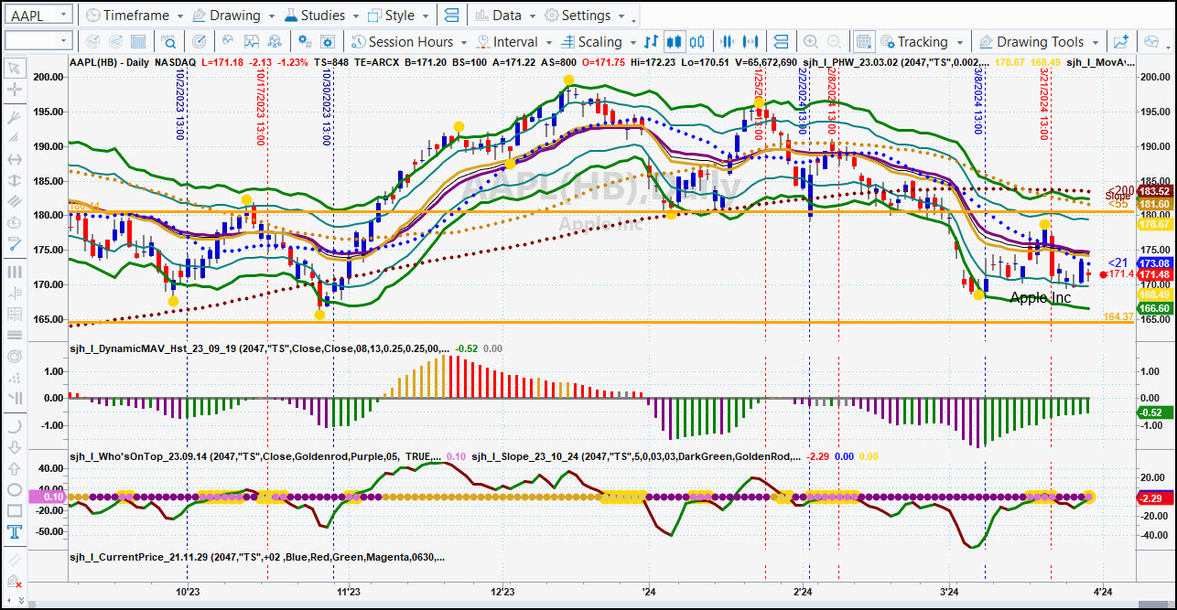The width and height of the screenshot is (1177, 610).
Task: Select the arc drawing tool
Action: pyautogui.click(x=14, y=426)
